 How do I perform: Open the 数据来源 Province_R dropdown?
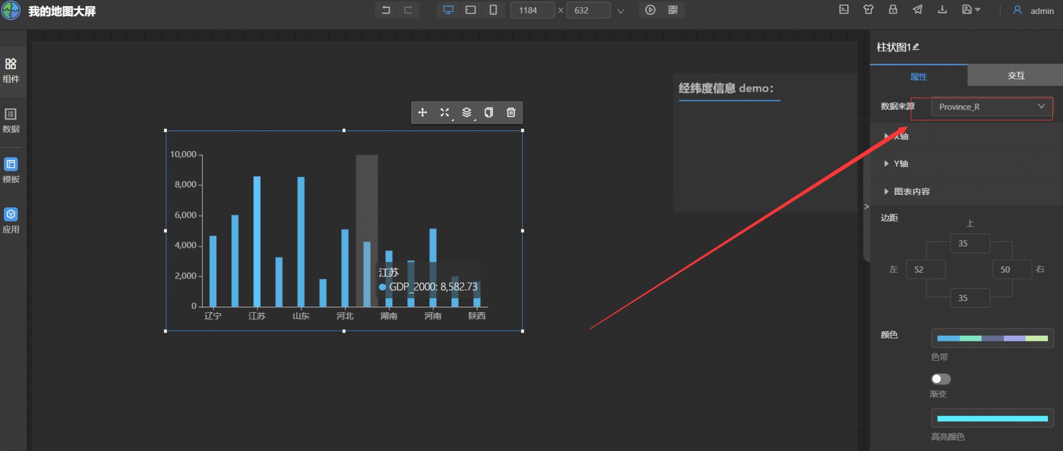point(991,107)
